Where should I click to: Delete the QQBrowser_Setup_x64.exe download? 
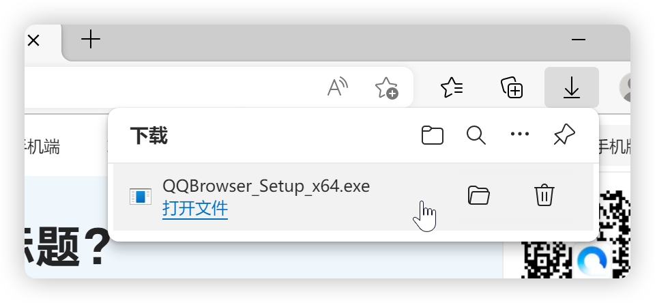click(544, 196)
